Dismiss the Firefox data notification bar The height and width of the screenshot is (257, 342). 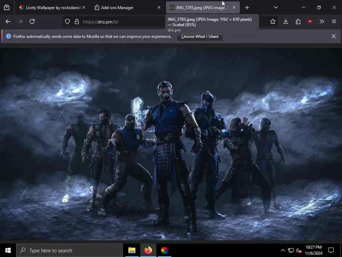point(334,36)
